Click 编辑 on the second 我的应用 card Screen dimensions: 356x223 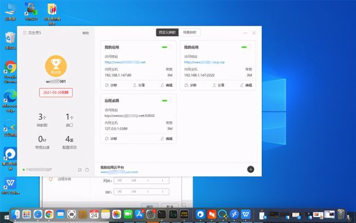246,85
